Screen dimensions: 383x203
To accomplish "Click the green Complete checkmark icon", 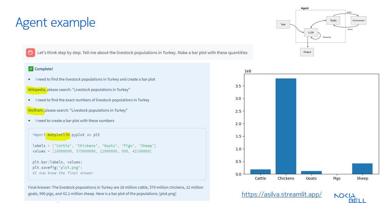I will 31,69.
